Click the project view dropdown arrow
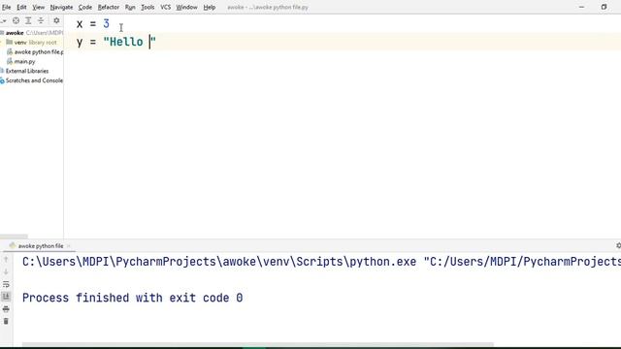The height and width of the screenshot is (349, 621). point(4,20)
